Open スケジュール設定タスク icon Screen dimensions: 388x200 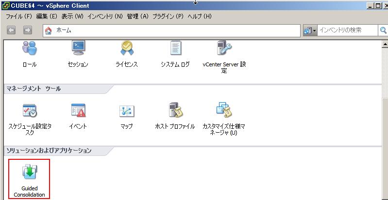click(30, 110)
